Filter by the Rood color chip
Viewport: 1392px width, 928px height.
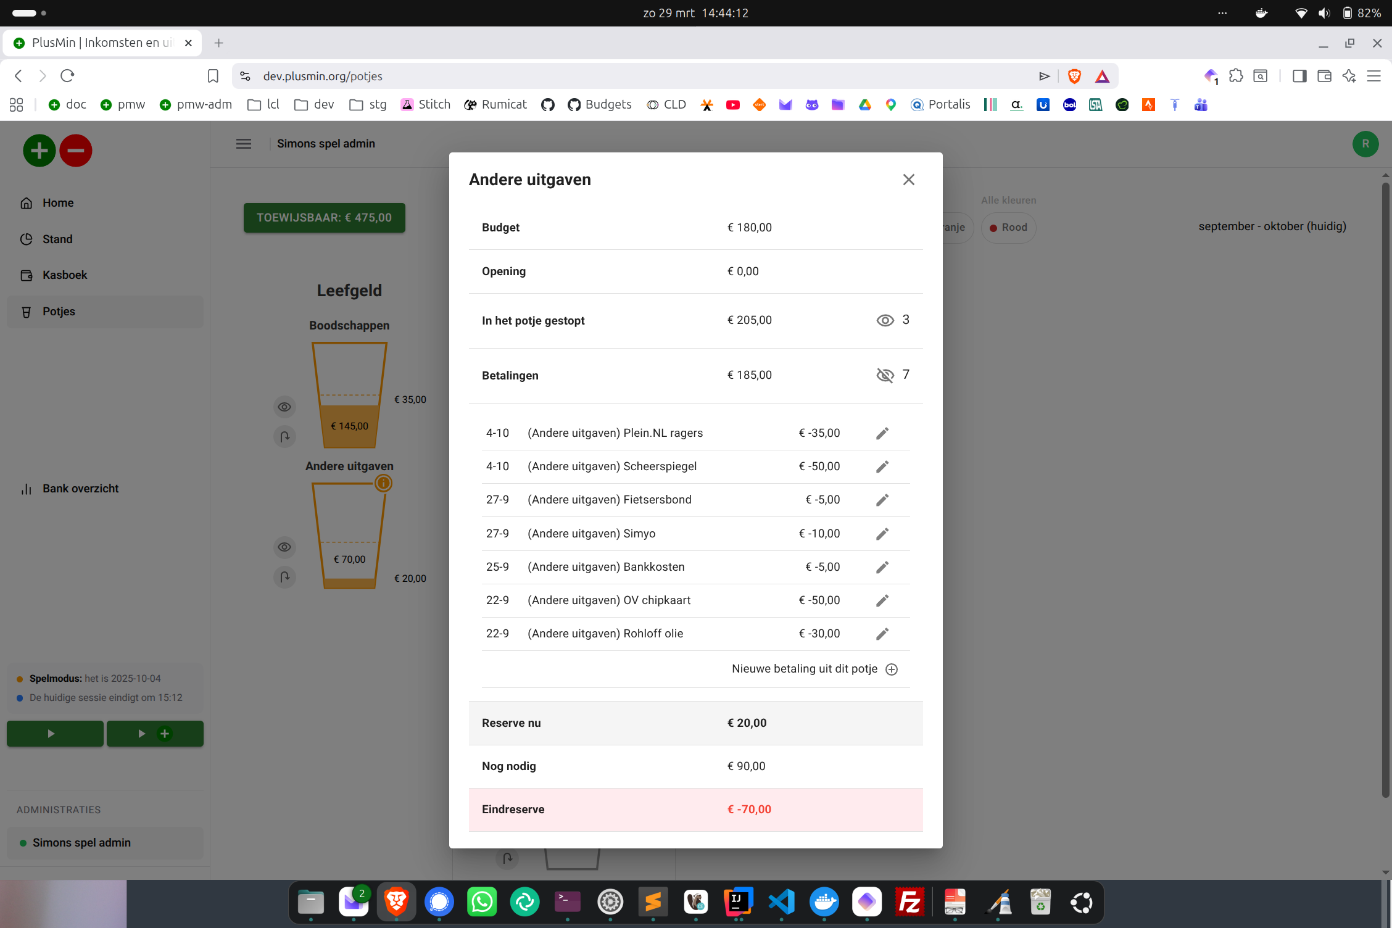pos(1008,228)
